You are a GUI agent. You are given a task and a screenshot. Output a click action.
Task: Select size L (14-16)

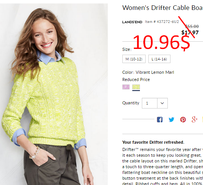coord(159,59)
